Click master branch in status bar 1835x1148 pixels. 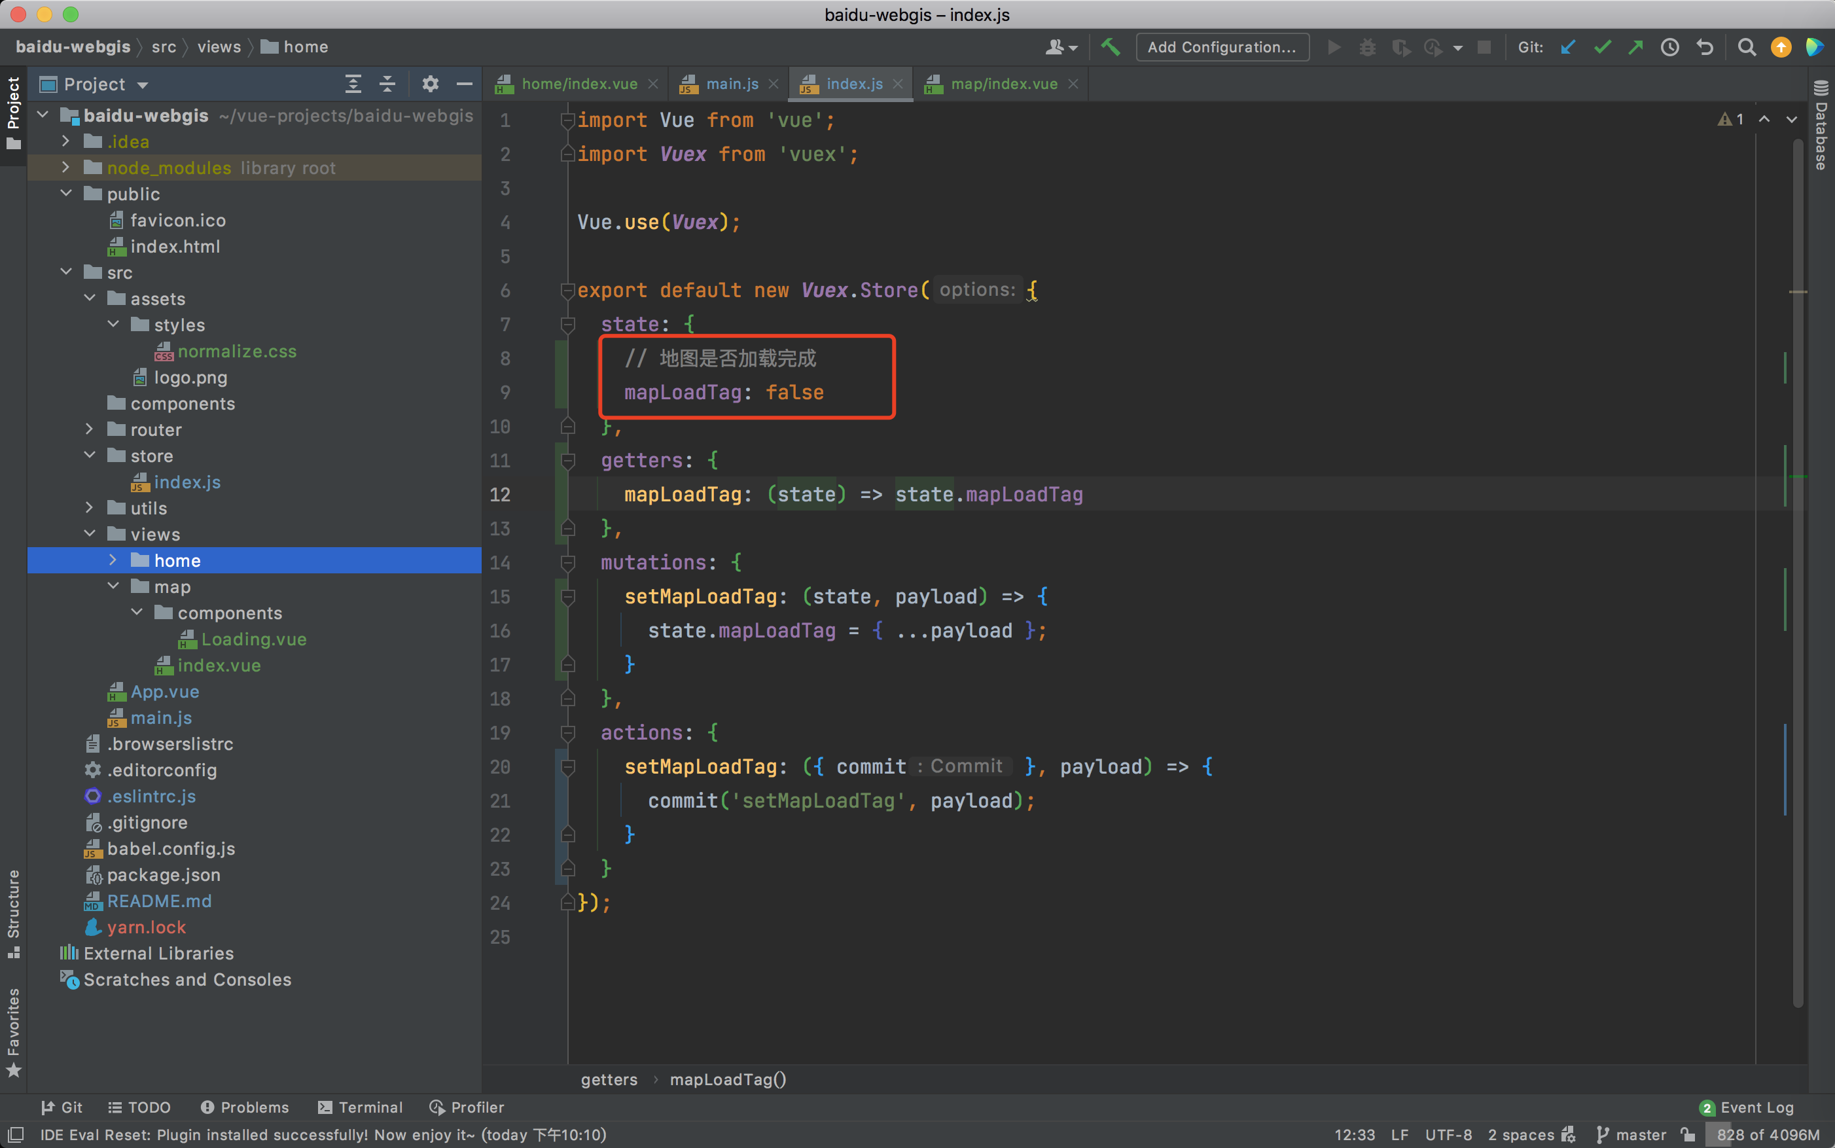click(x=1631, y=1134)
